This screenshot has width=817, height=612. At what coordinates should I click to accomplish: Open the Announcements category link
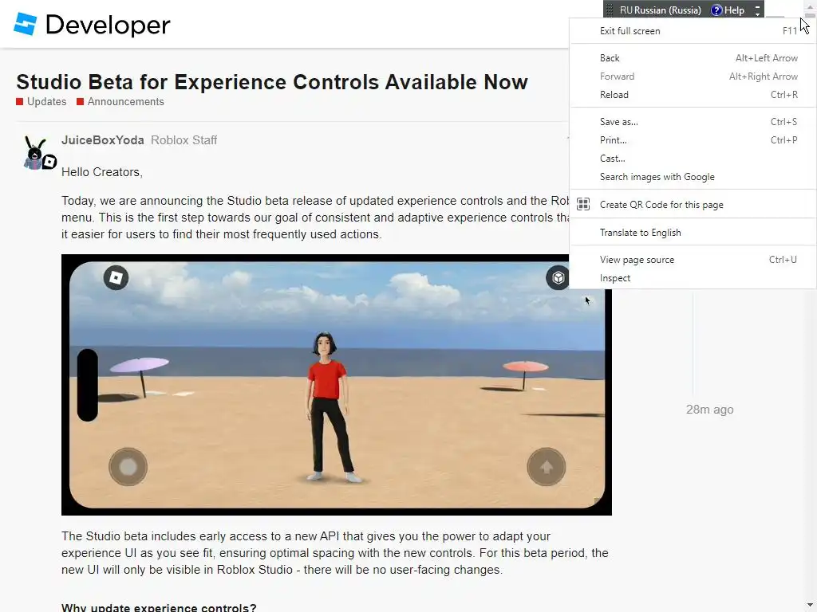(x=125, y=101)
